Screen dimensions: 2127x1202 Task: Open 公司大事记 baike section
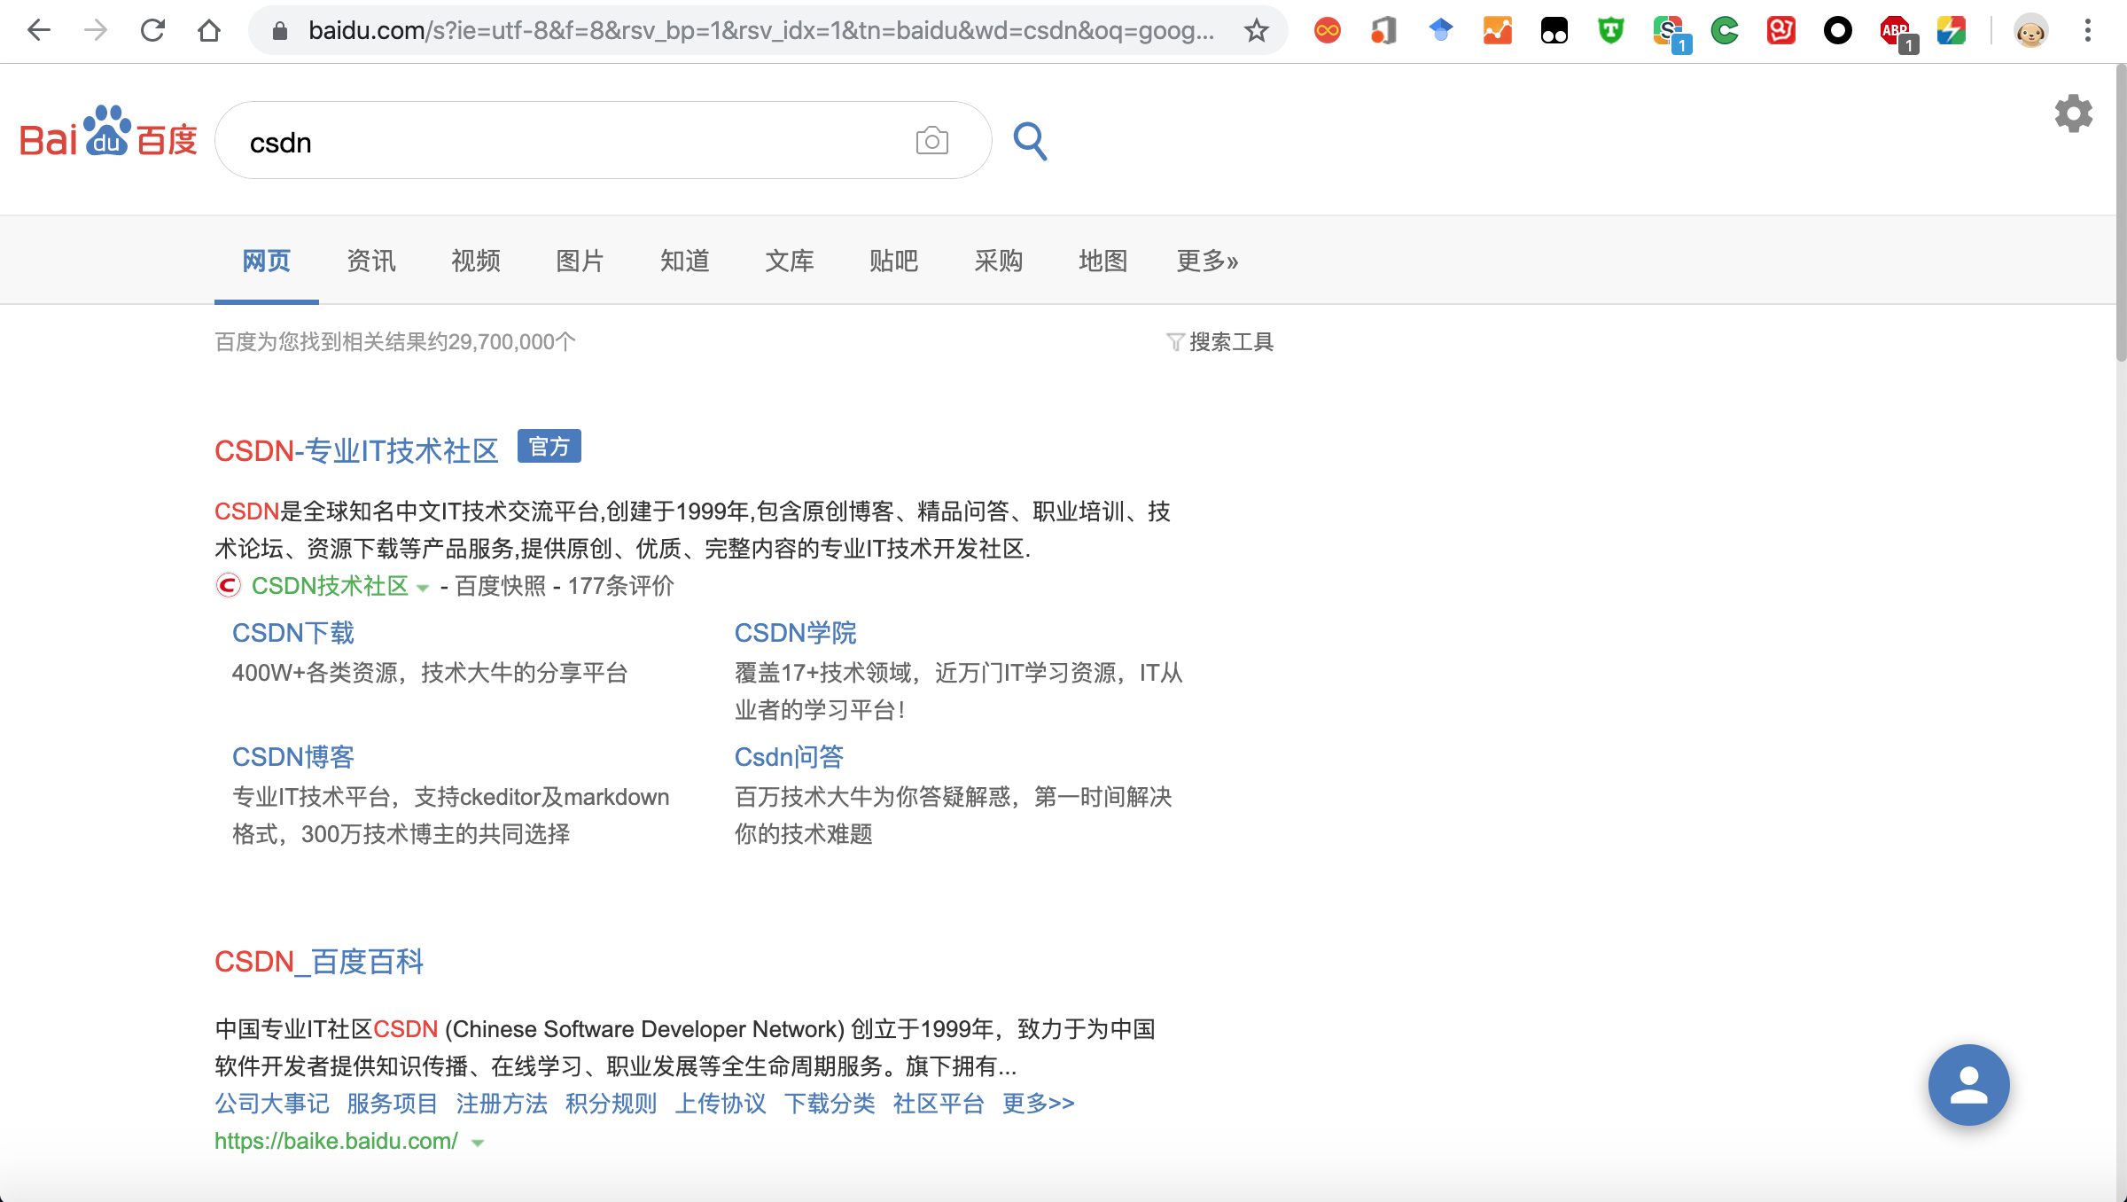click(x=272, y=1104)
